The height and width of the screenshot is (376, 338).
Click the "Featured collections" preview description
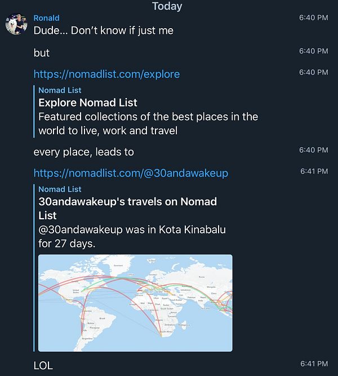tap(148, 123)
